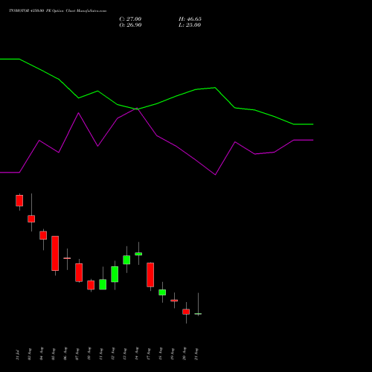Select the green candle above 11 Aug
372x372 pixels.
[x=103, y=284]
